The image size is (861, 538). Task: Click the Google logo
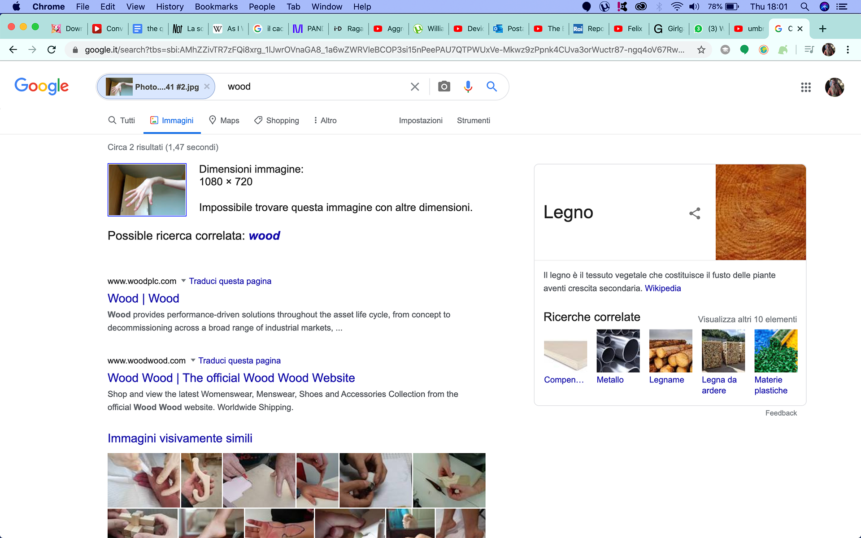pyautogui.click(x=42, y=86)
